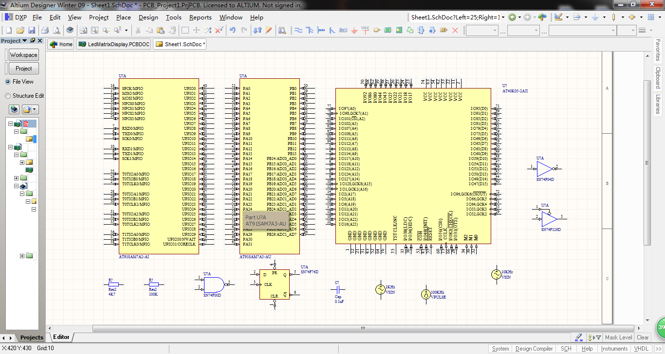Viewport: 665px width, 354px height.
Task: Click up/down hierarchy arrows icon
Action: [258, 30]
